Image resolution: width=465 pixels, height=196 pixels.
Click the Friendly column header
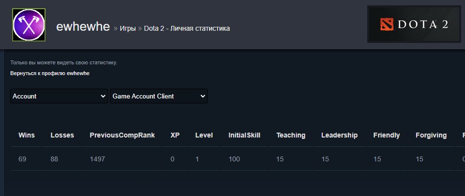tap(386, 135)
